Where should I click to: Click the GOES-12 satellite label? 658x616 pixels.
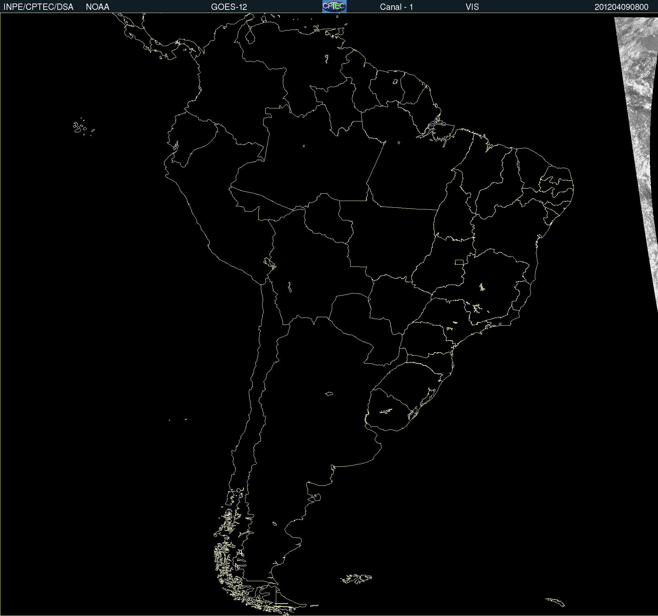tap(229, 7)
